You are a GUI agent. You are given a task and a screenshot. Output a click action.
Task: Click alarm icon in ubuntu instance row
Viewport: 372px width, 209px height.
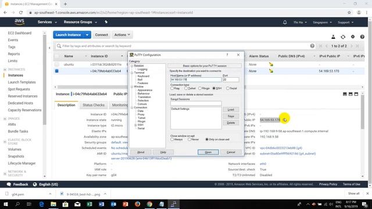point(271,64)
